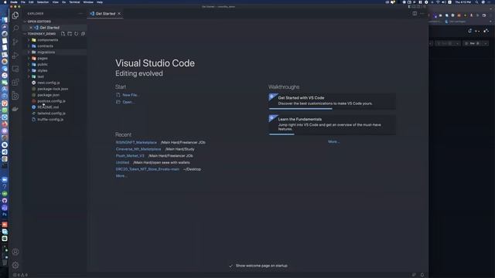This screenshot has width=495, height=278.
Task: Open Get Started with VS Code walkthrough
Action: pyautogui.click(x=332, y=101)
